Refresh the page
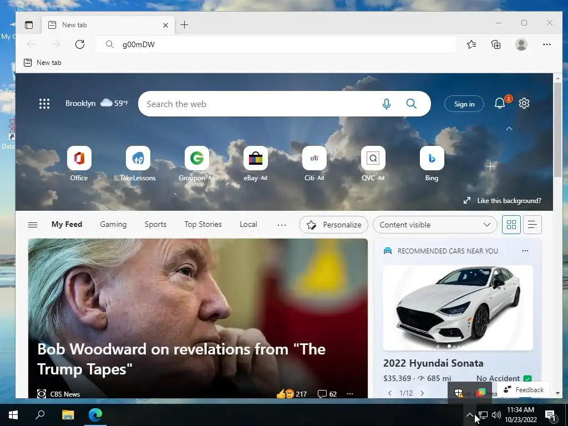The height and width of the screenshot is (426, 568). coord(80,44)
